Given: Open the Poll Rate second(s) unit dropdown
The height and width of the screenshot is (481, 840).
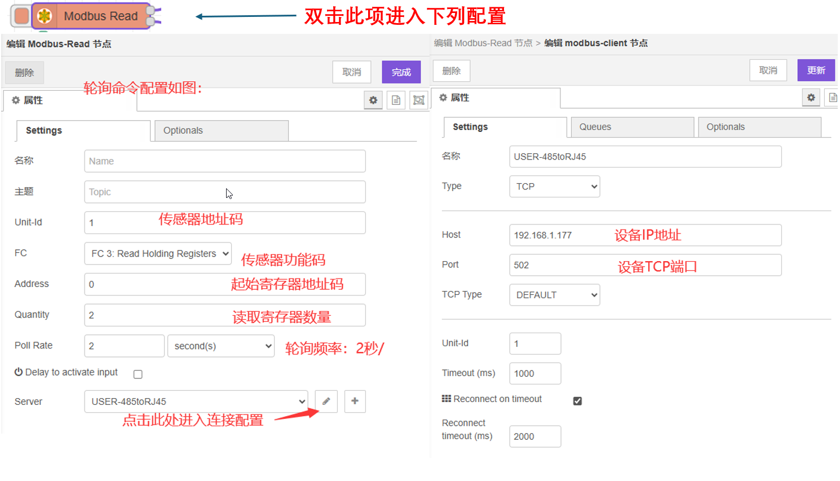Looking at the screenshot, I should [x=221, y=346].
